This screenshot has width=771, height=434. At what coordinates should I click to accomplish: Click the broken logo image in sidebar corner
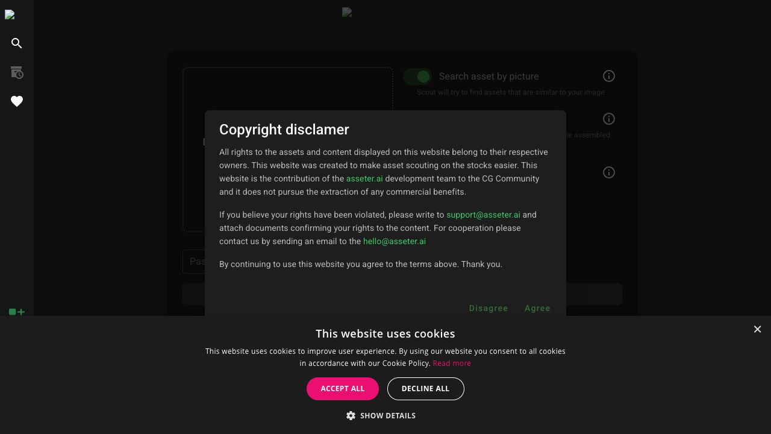tap(10, 15)
